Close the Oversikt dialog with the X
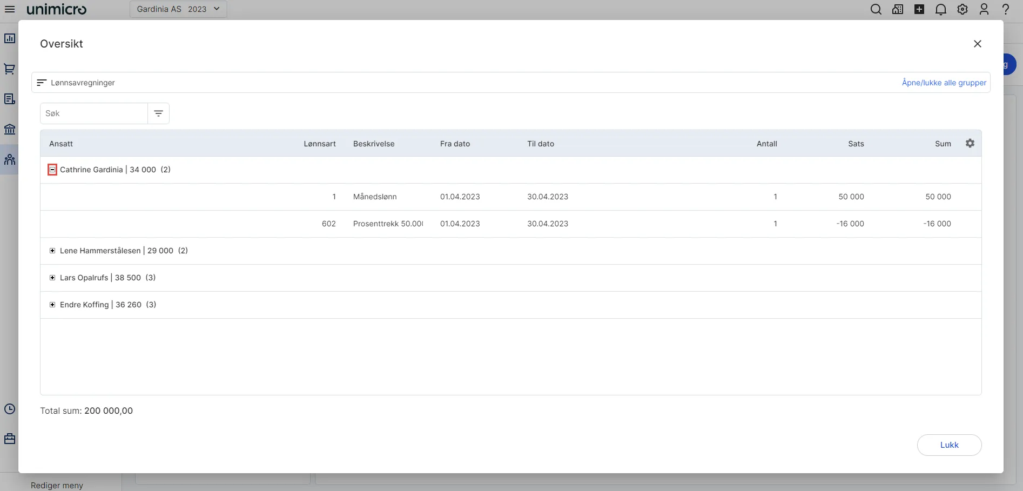Screen dimensions: 1023x491 [978, 44]
